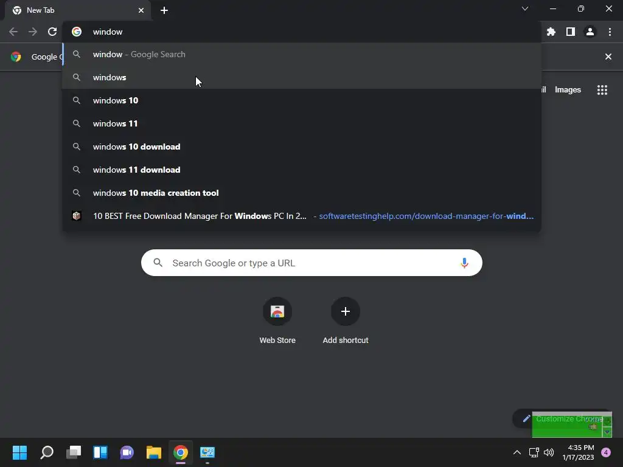Show hidden system tray icons
This screenshot has height=467, width=623.
517,452
